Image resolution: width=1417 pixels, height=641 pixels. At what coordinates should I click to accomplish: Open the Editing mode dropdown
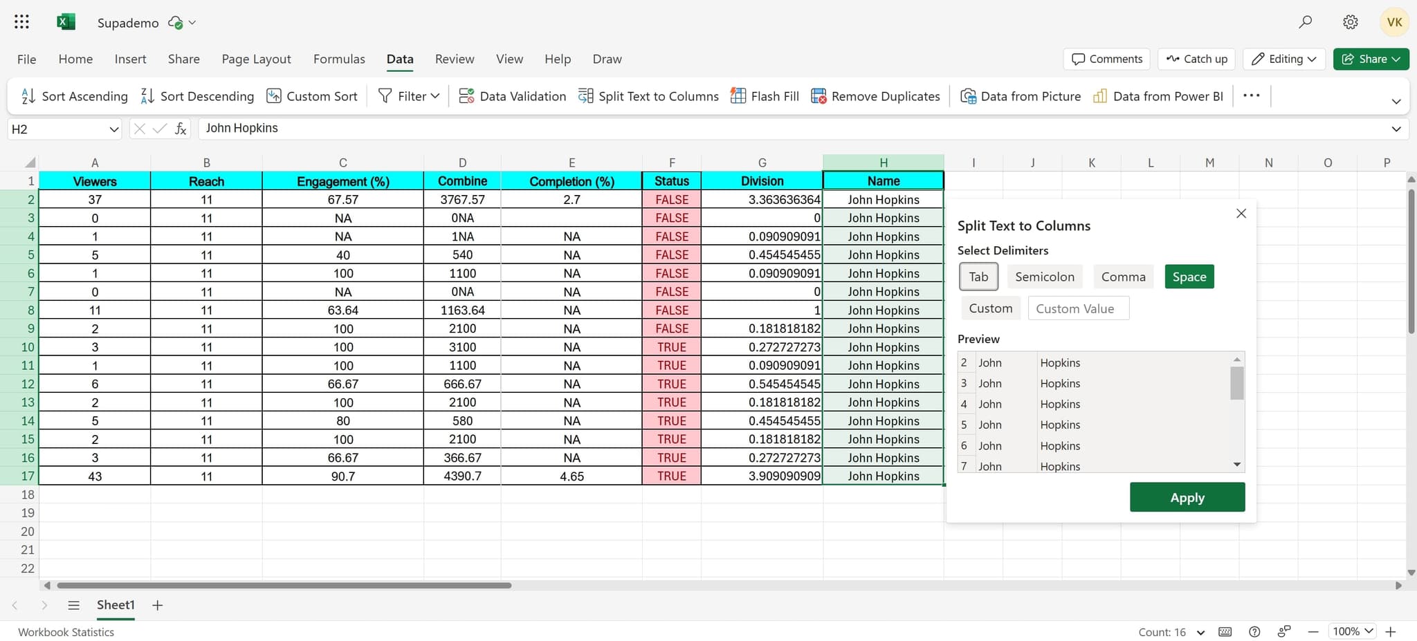tap(1284, 59)
